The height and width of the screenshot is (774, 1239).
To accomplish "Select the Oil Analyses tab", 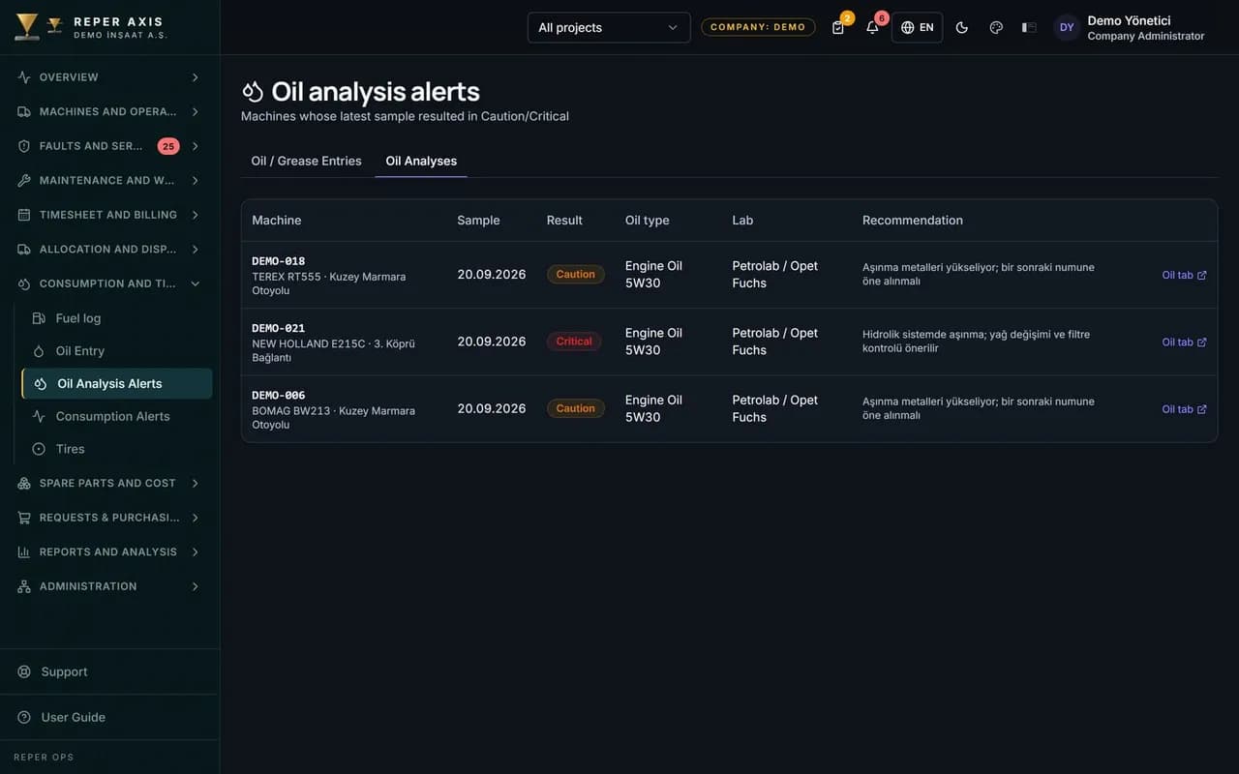I will tap(421, 161).
